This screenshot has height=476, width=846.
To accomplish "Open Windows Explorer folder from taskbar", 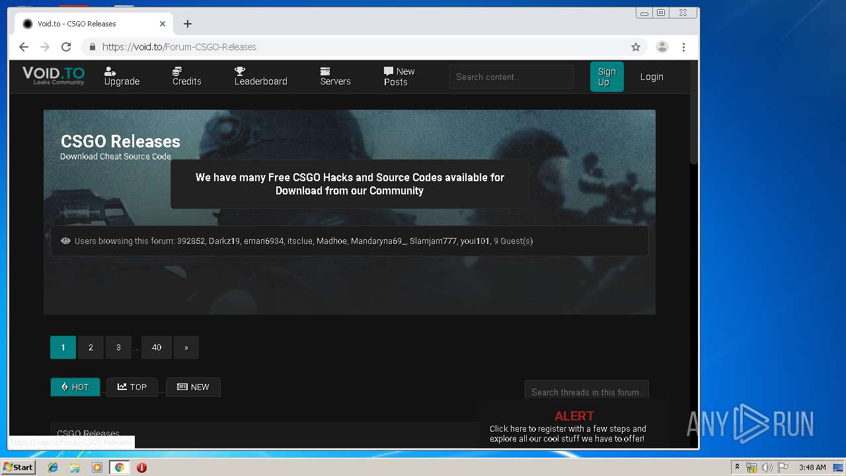I will click(x=75, y=467).
